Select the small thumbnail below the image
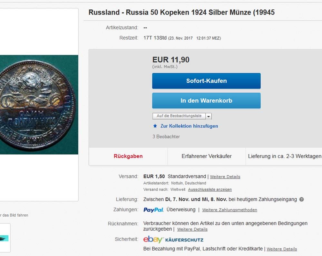322x256 pixels. point(5,238)
